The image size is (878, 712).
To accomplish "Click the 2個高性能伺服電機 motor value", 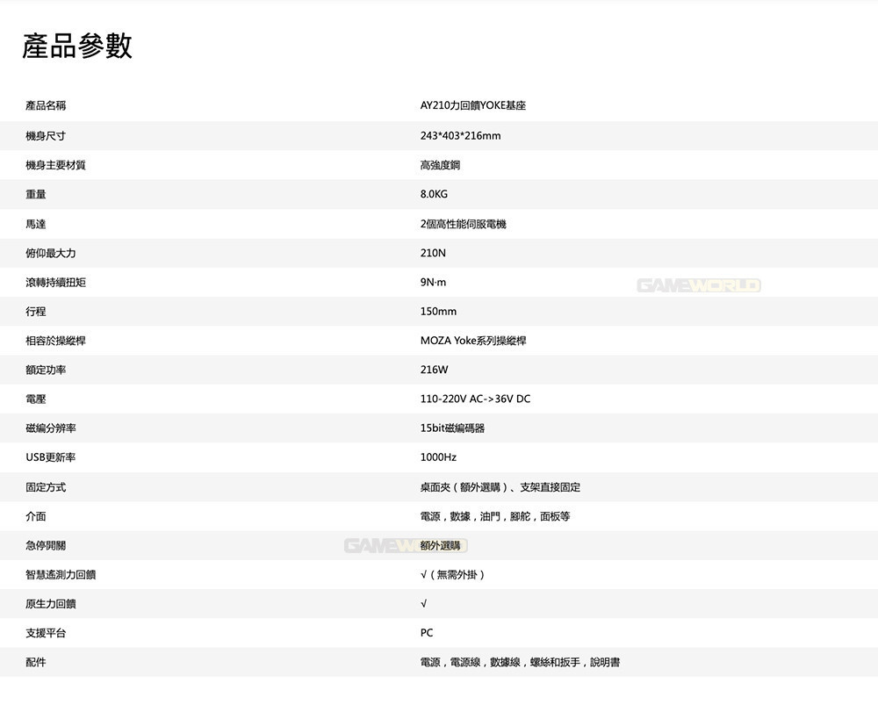I will (x=463, y=224).
